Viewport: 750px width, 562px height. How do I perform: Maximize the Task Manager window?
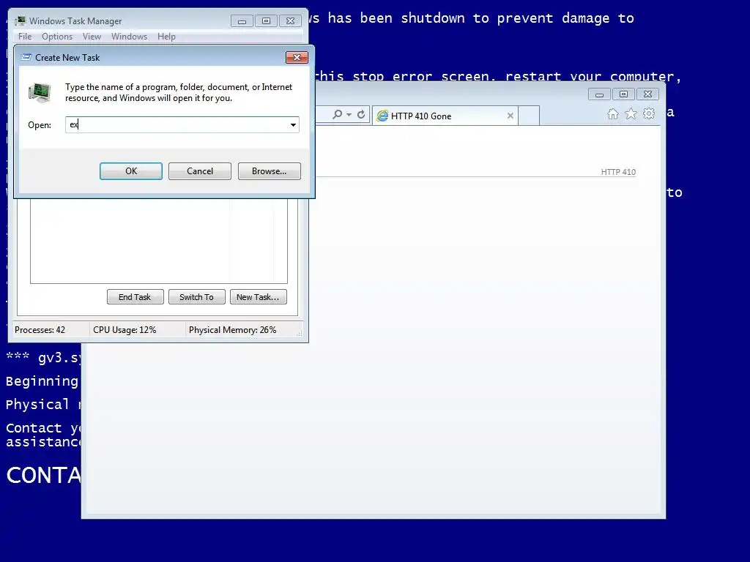(266, 21)
